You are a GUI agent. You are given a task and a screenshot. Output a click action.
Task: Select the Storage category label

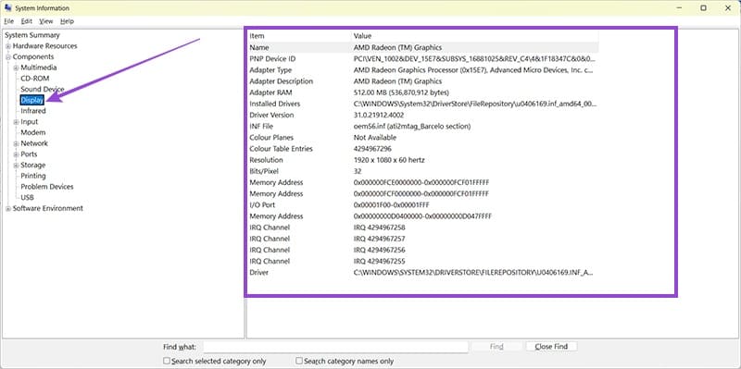tap(33, 166)
